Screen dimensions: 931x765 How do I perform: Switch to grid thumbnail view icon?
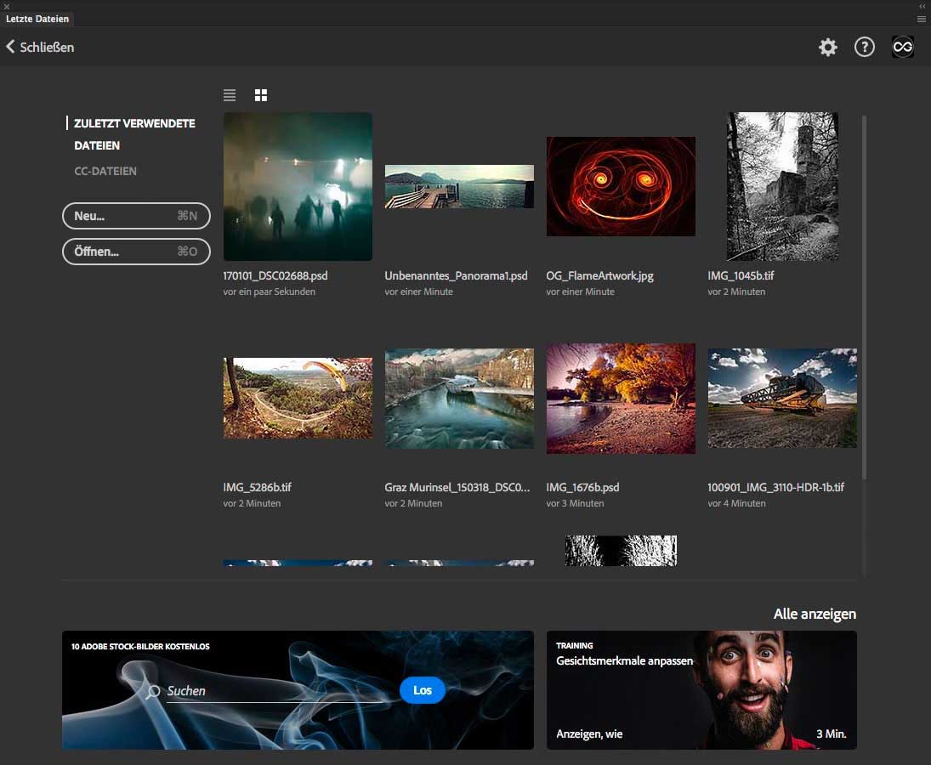pyautogui.click(x=261, y=95)
